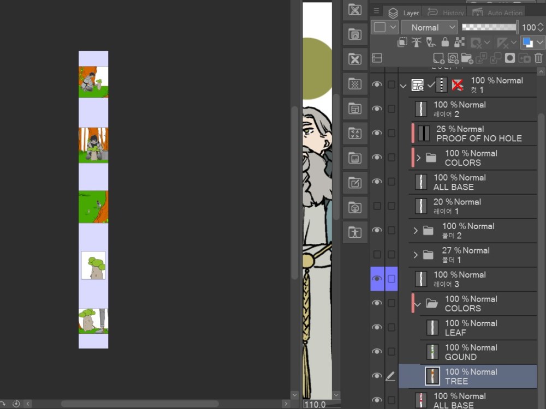Viewport: 546px width, 409px height.
Task: Switch to the Auto Action tab
Action: (x=497, y=13)
